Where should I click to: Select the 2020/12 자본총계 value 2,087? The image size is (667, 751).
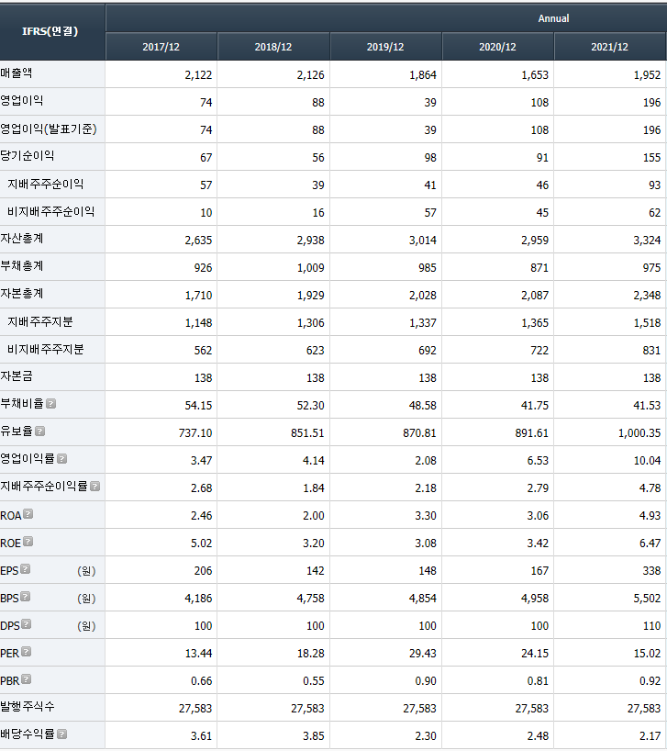click(x=535, y=296)
